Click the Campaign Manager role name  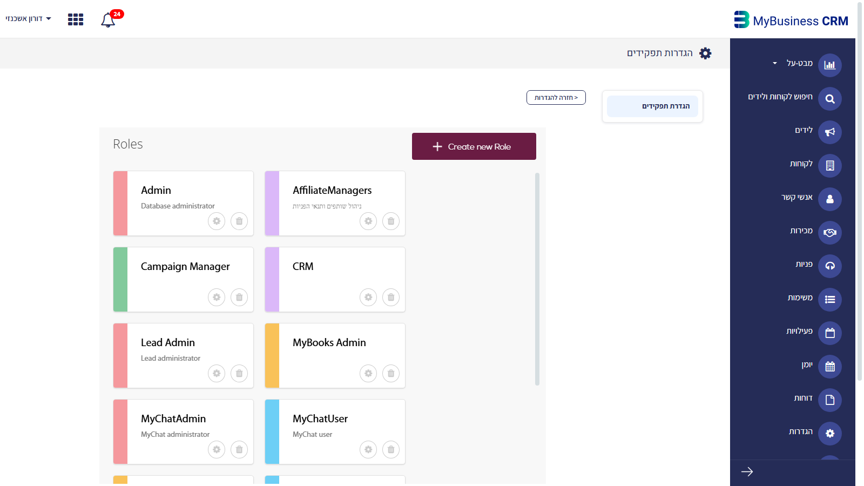click(185, 266)
